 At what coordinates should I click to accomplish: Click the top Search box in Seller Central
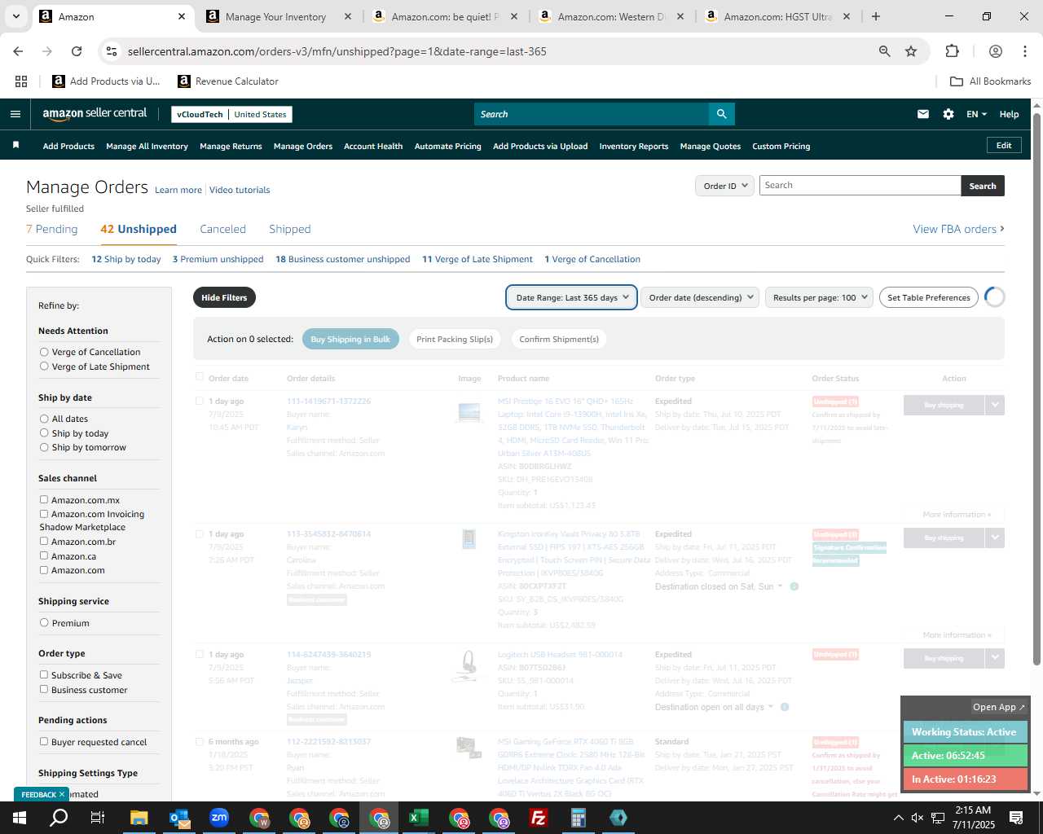pos(592,114)
